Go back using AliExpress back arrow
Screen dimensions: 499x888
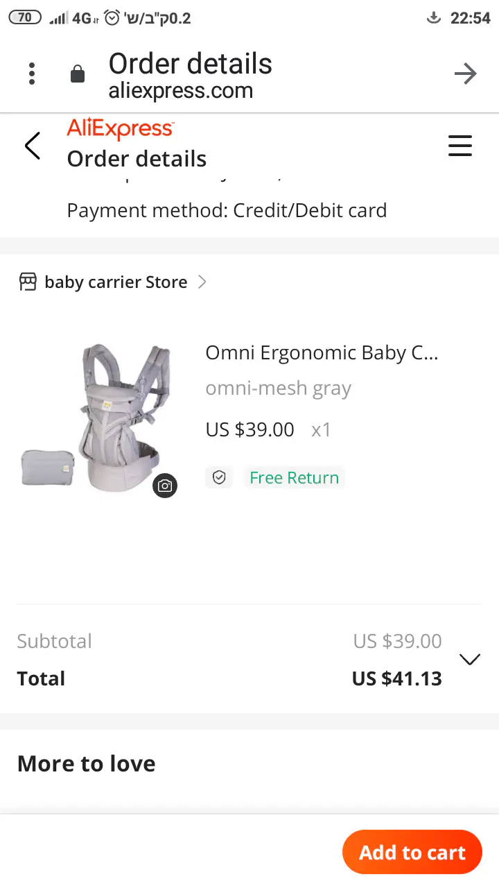[33, 146]
